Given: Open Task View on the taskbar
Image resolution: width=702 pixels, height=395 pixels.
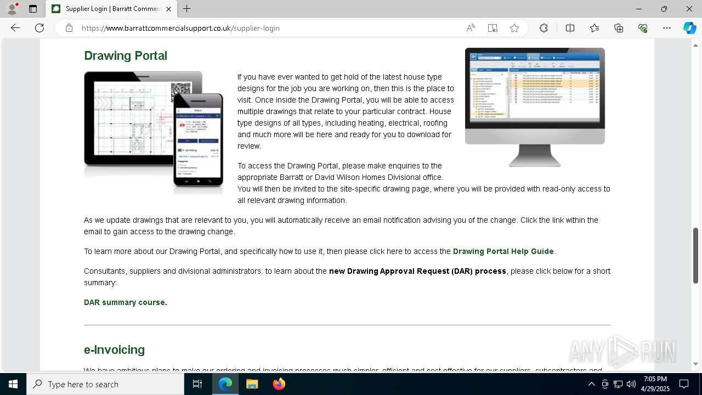Looking at the screenshot, I should coord(197,384).
